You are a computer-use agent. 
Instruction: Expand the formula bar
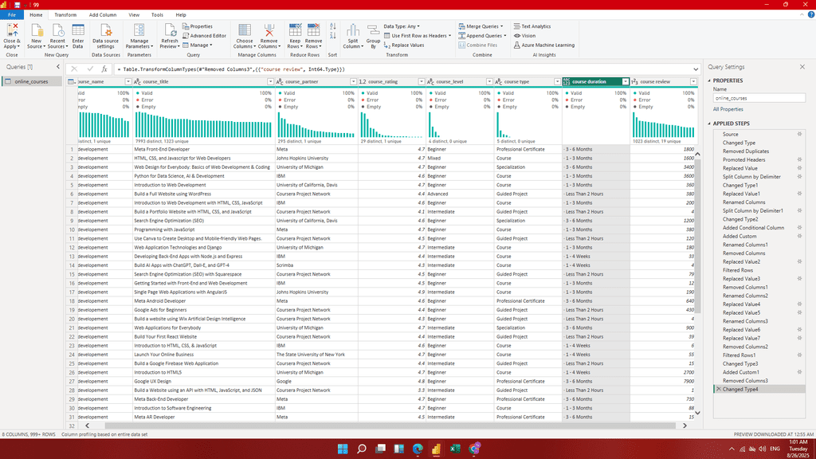tap(696, 69)
